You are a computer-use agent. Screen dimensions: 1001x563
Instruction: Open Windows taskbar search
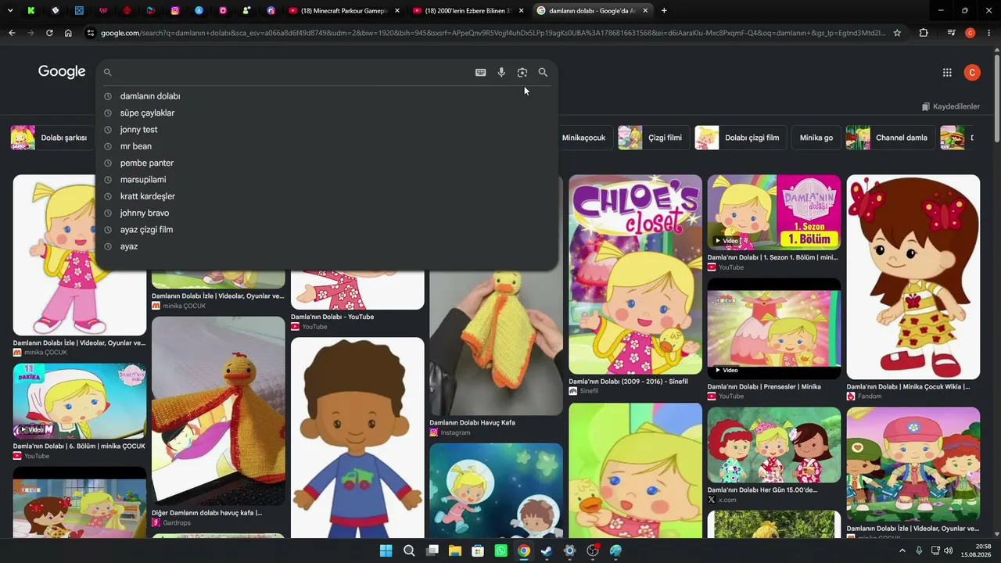coord(409,550)
